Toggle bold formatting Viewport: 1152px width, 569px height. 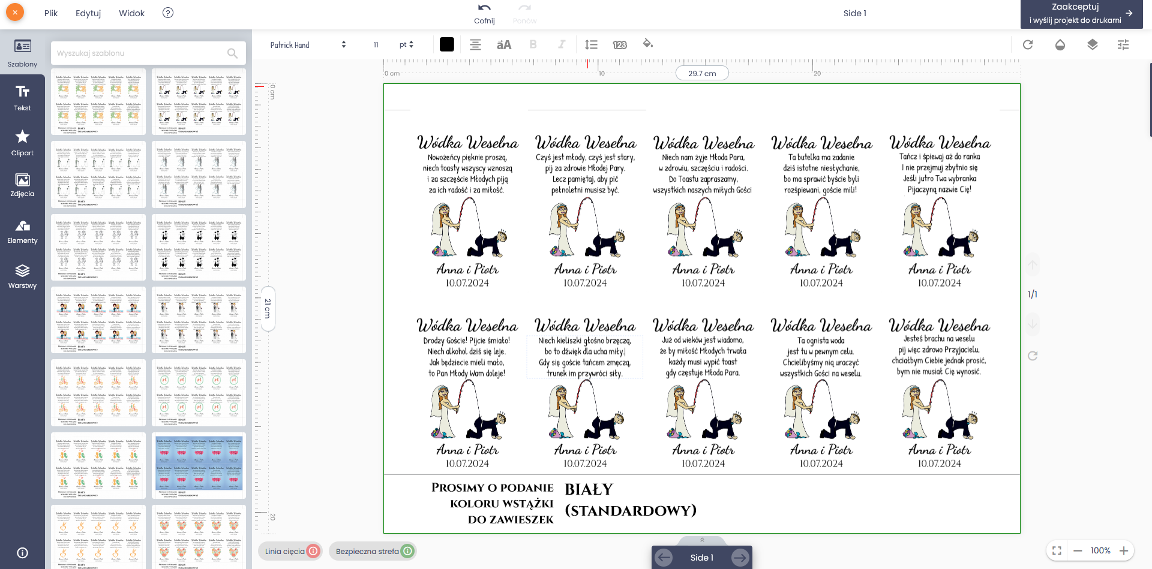533,44
